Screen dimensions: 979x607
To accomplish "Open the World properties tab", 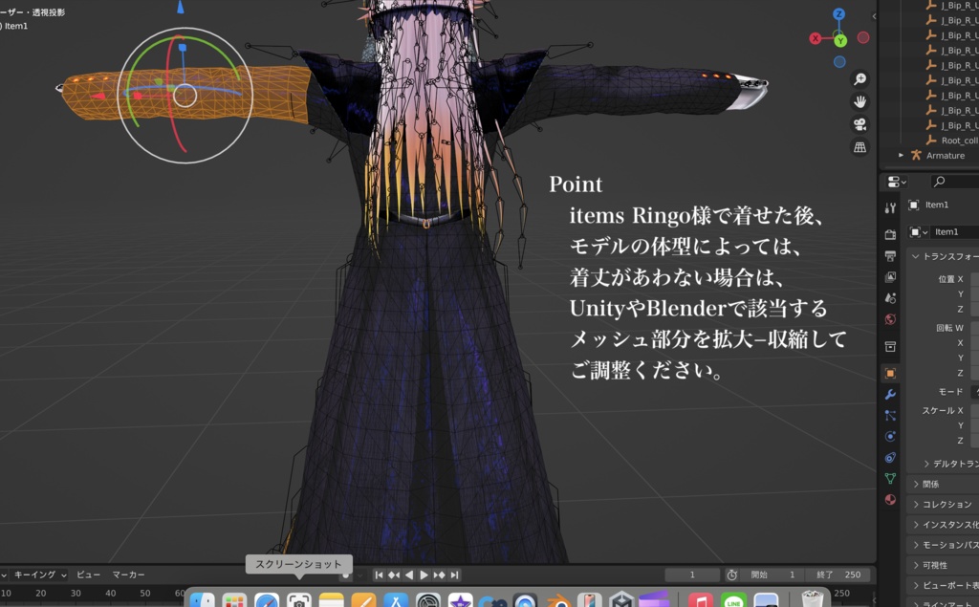I will pos(890,319).
